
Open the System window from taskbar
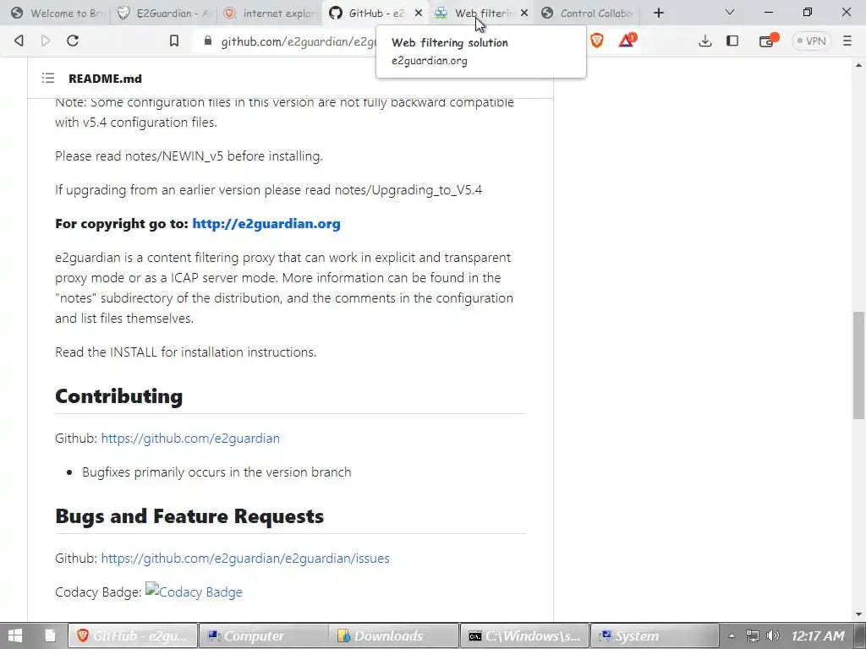click(x=655, y=635)
